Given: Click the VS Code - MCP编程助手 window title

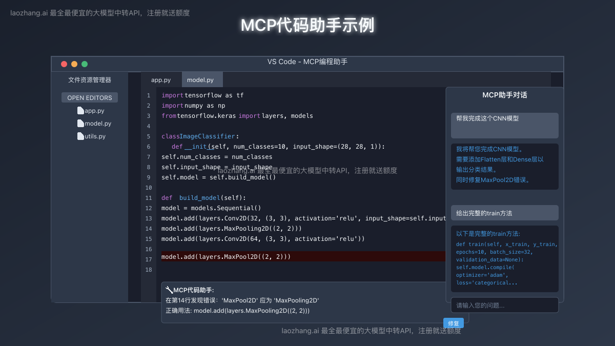Looking at the screenshot, I should pos(307,62).
